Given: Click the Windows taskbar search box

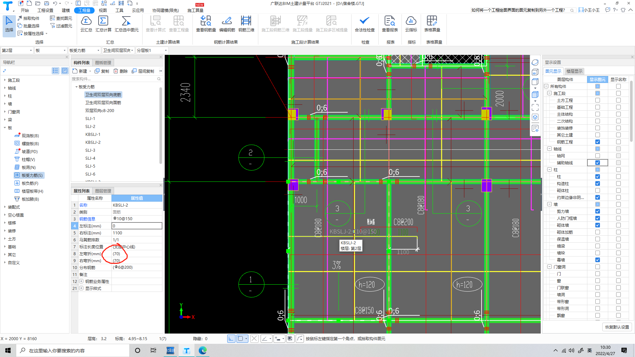Looking at the screenshot, I should (x=73, y=350).
